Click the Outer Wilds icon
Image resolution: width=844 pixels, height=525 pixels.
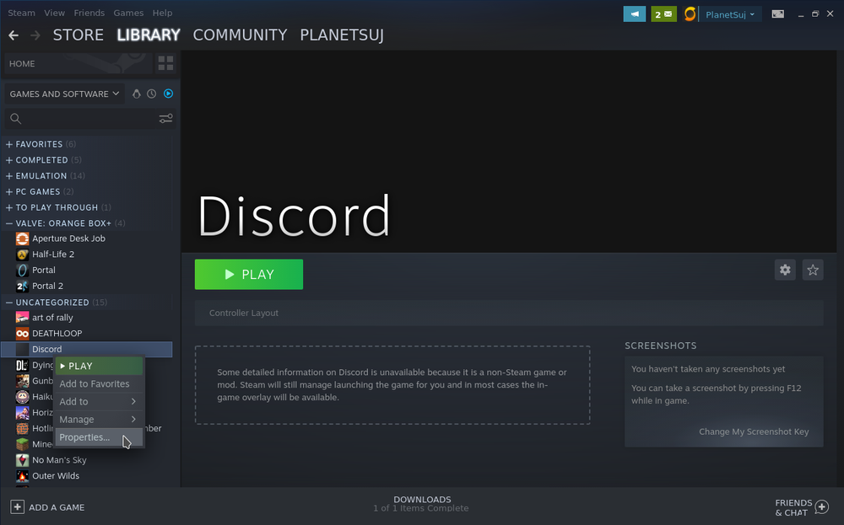click(22, 476)
